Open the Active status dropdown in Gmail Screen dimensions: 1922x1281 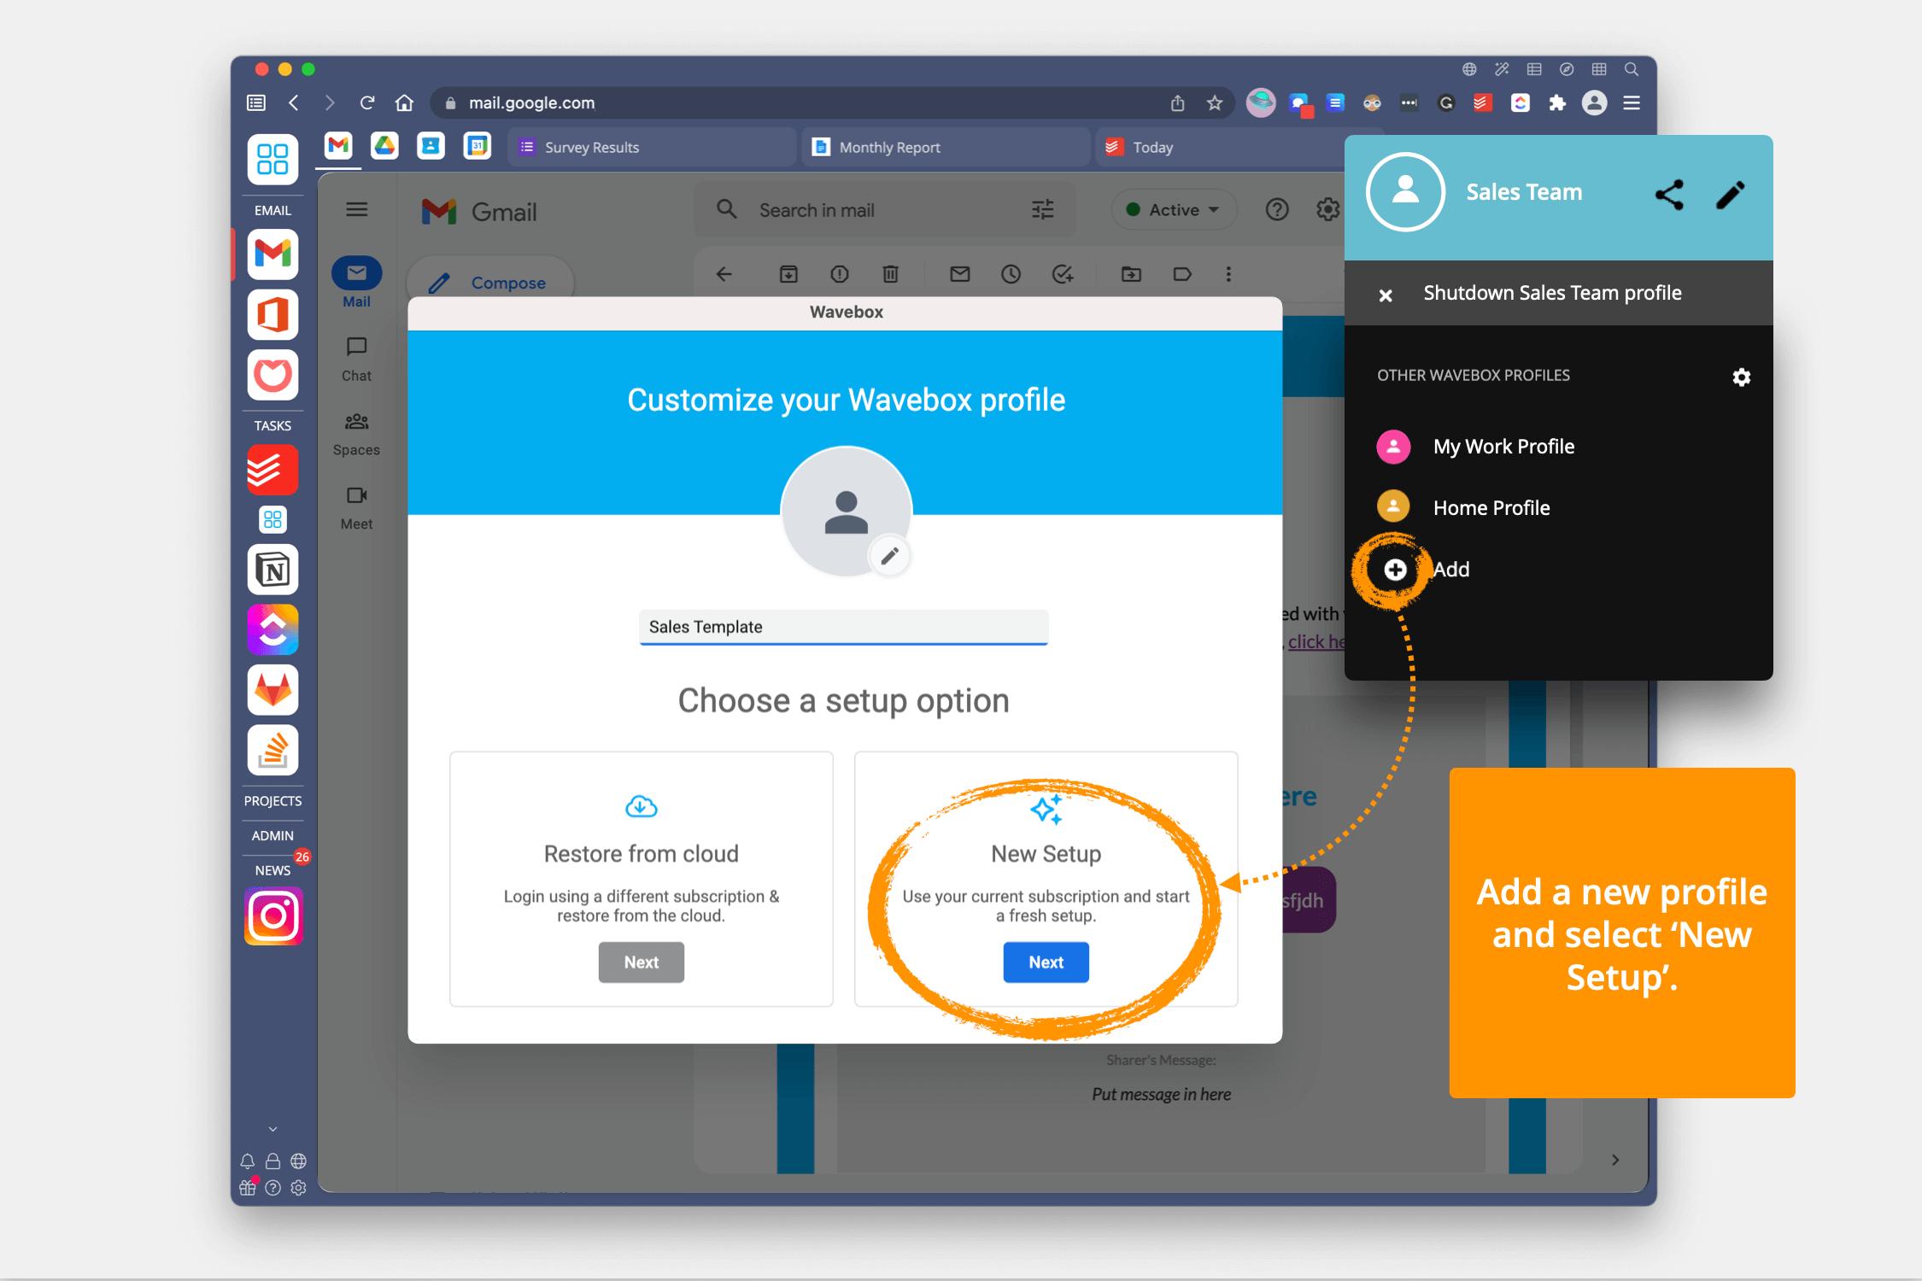point(1174,209)
